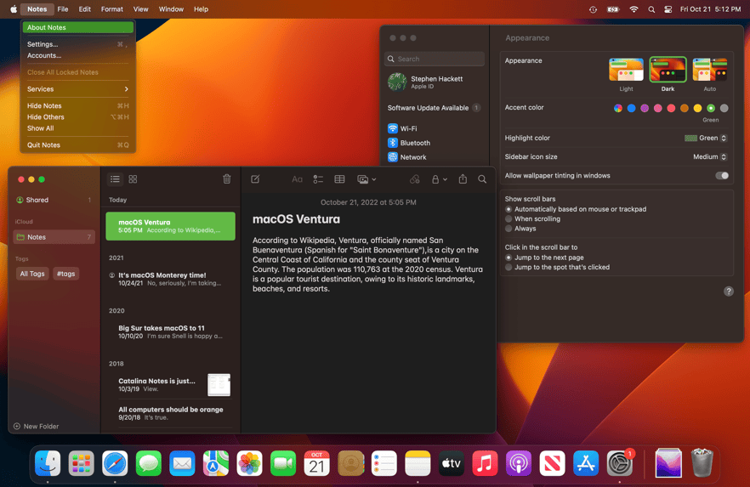Delete the selected note with trash icon
750x487 pixels.
[x=227, y=179]
